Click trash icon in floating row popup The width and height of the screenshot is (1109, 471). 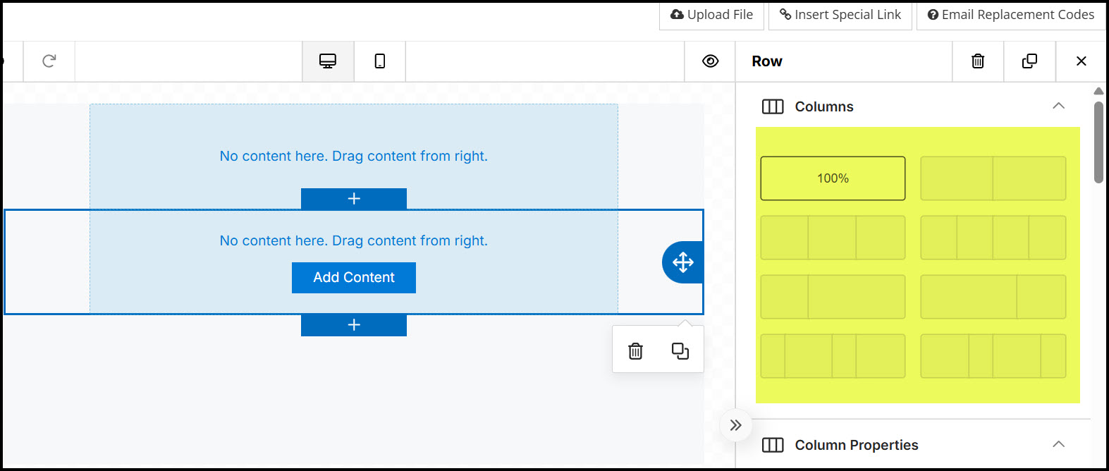click(635, 350)
